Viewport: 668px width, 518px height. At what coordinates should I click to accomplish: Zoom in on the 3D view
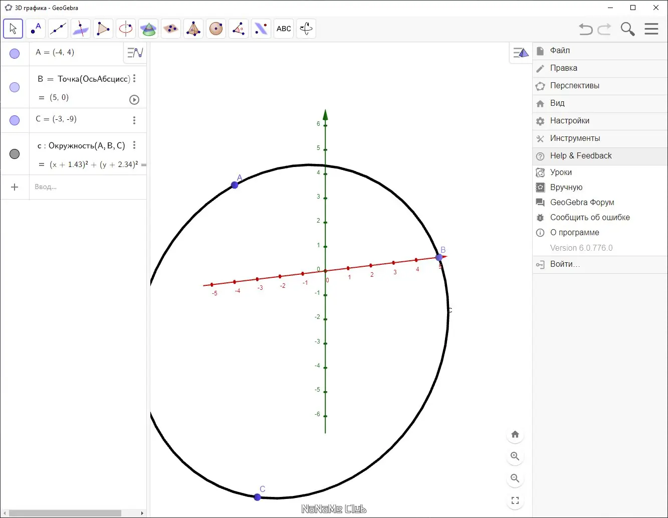pyautogui.click(x=515, y=456)
